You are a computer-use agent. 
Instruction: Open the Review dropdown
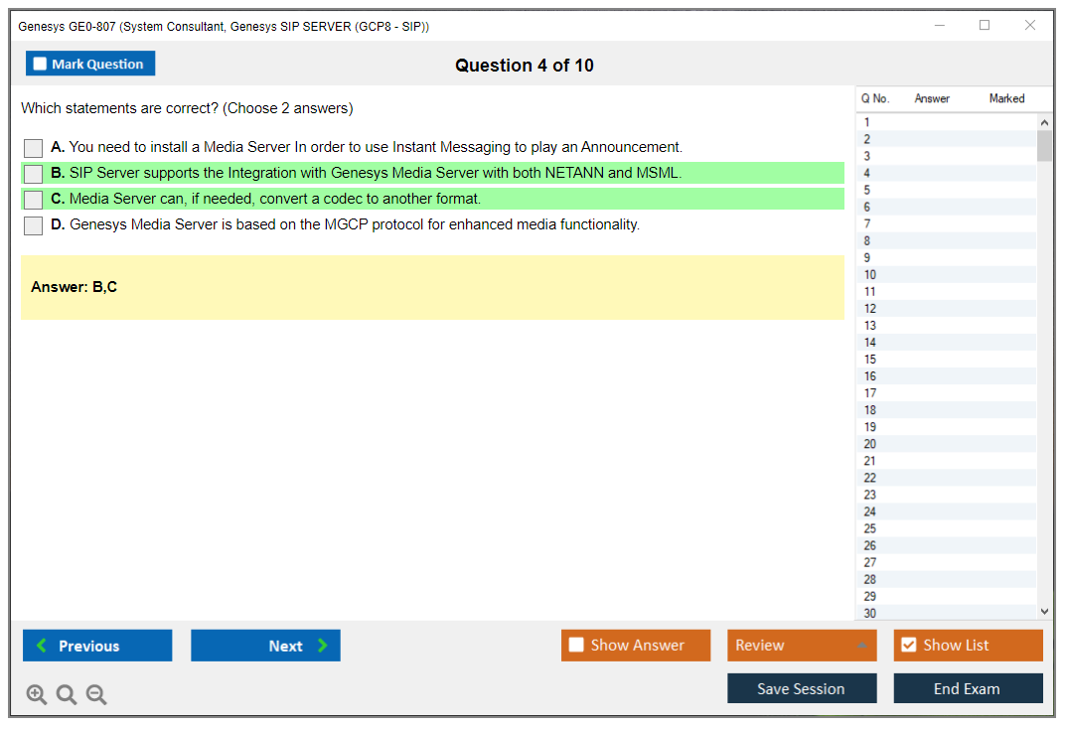(802, 646)
